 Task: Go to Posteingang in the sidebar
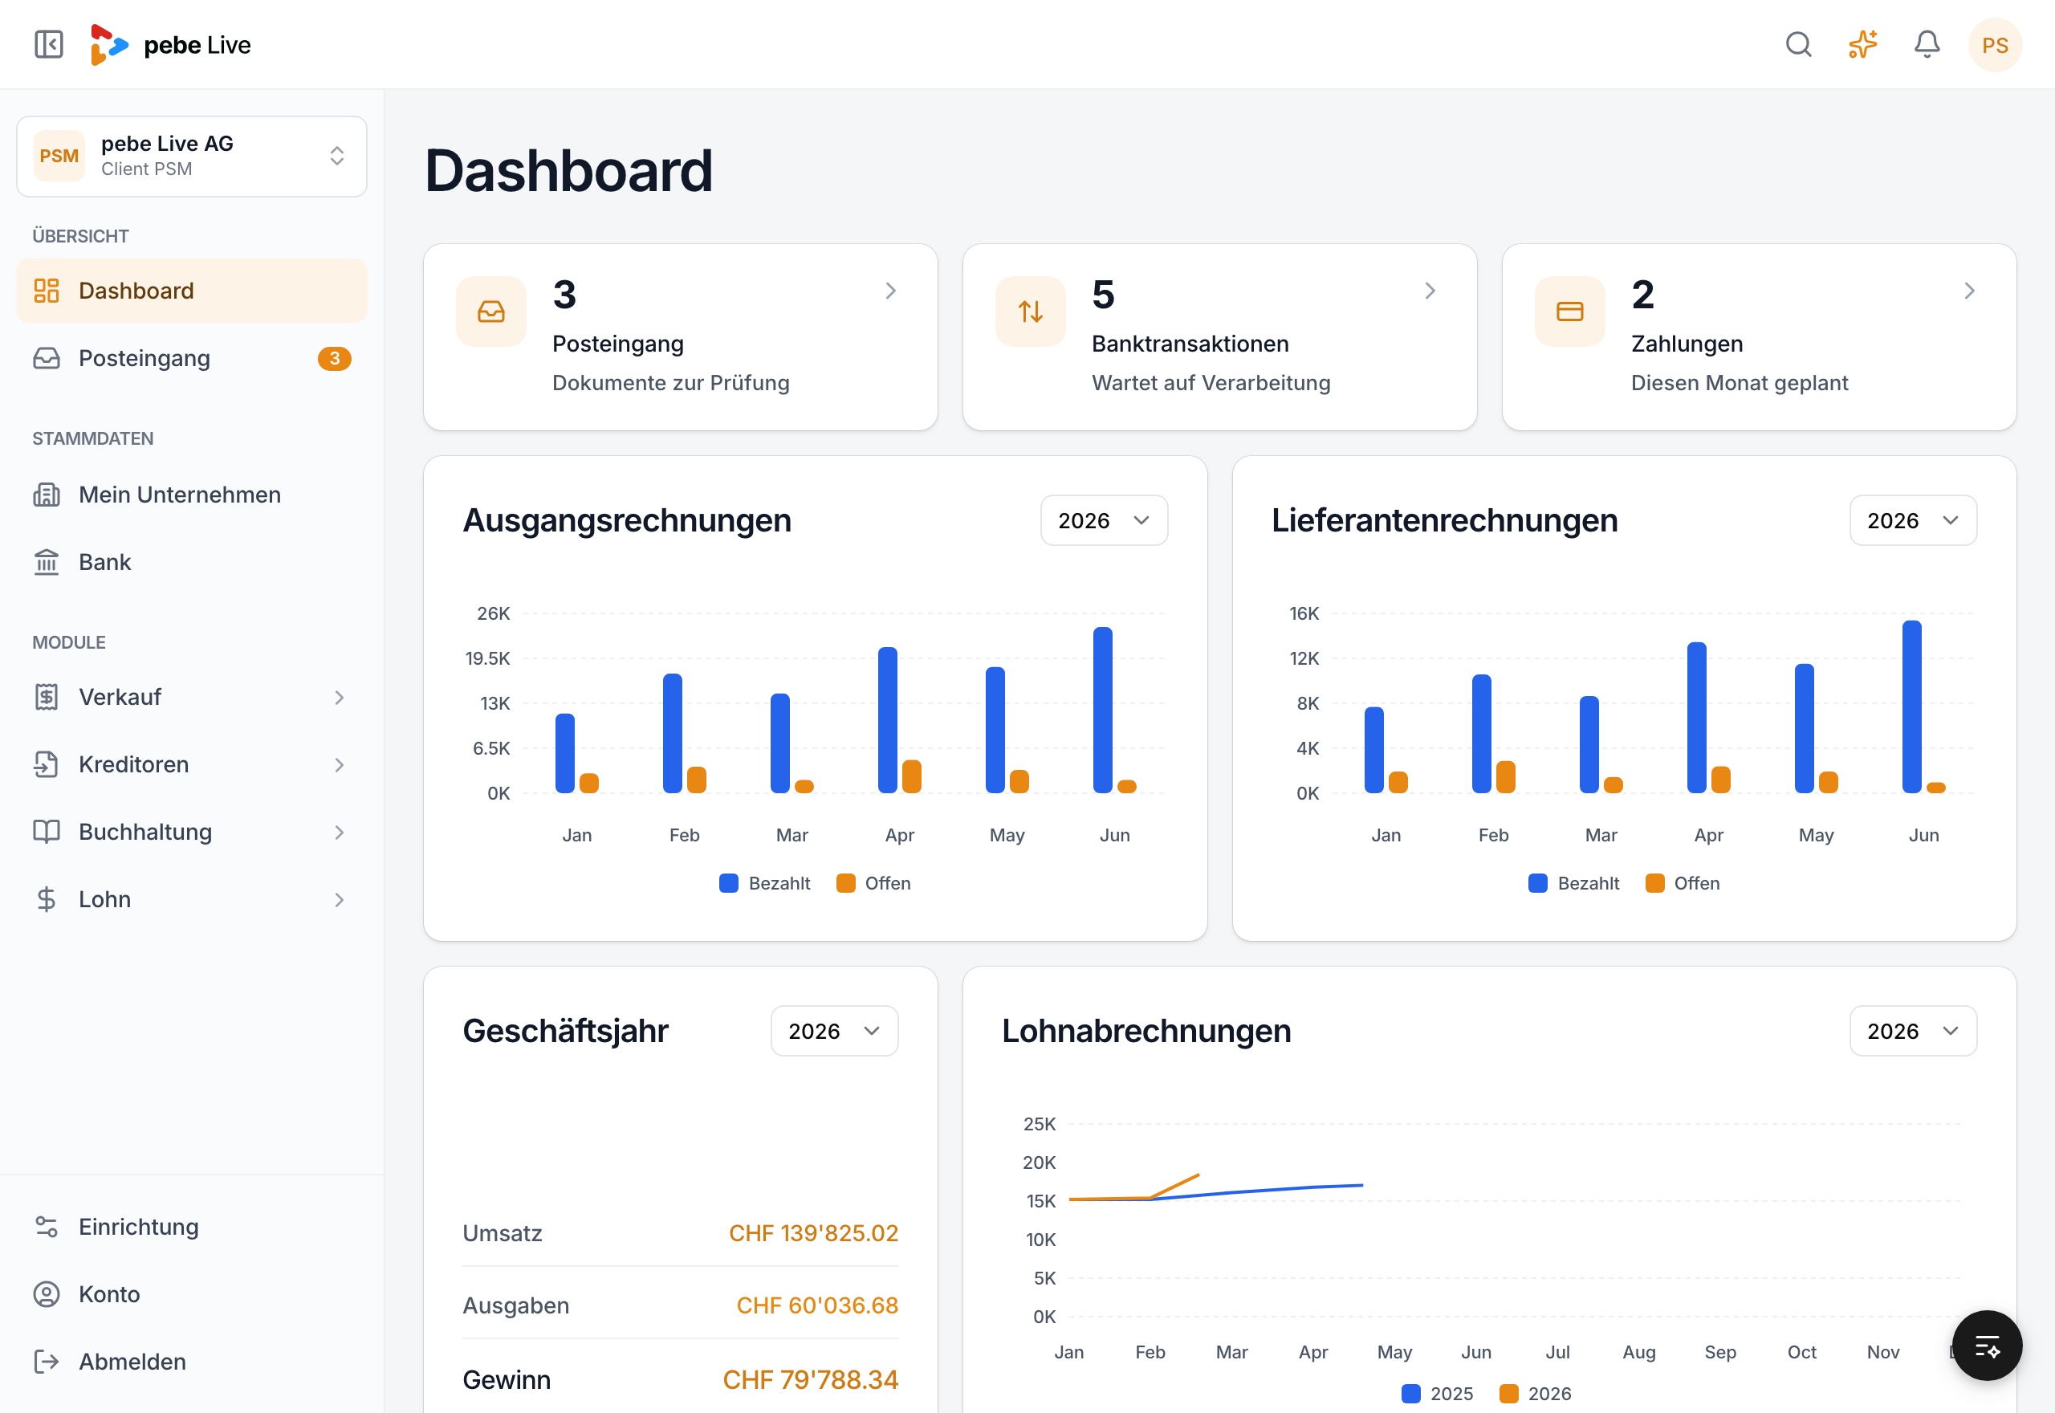click(192, 358)
